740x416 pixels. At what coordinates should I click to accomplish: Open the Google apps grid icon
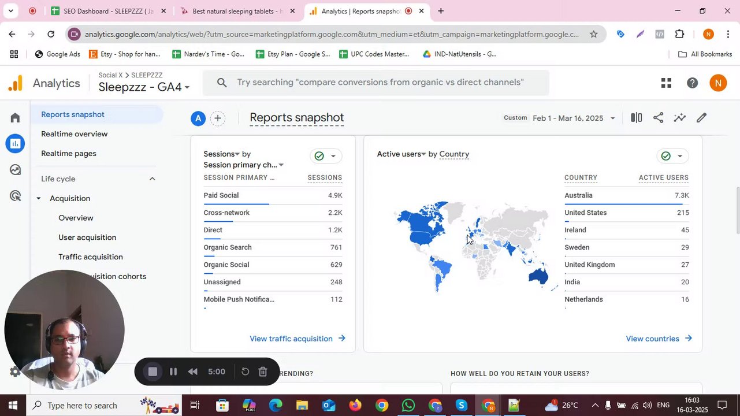click(666, 83)
